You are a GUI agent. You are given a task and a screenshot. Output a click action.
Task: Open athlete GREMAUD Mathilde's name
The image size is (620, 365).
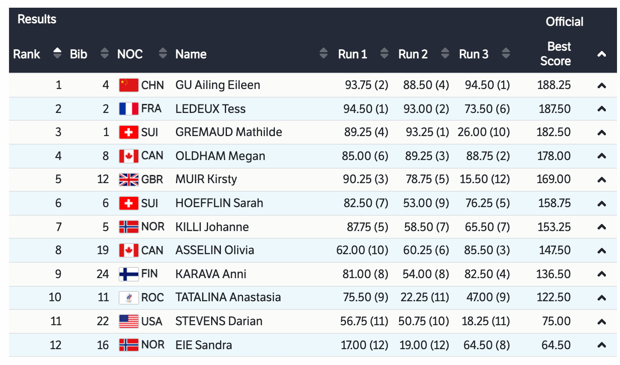229,132
